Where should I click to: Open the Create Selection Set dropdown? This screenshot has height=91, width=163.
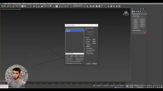coord(78,6)
